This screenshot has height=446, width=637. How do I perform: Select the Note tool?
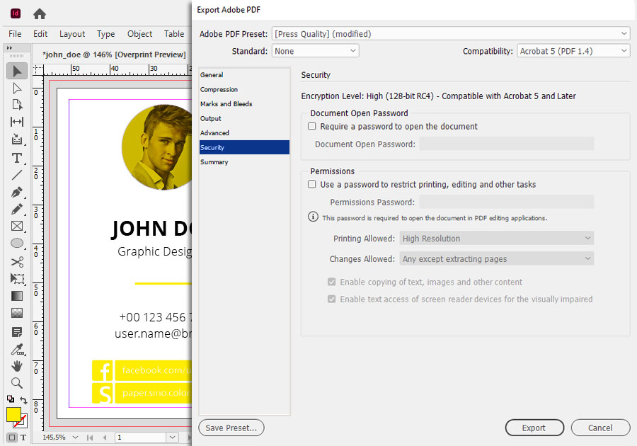click(x=17, y=332)
